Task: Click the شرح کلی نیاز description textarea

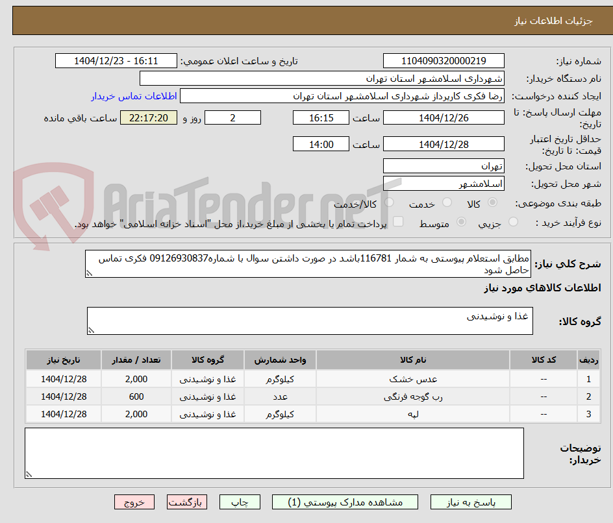Action: coord(308,264)
